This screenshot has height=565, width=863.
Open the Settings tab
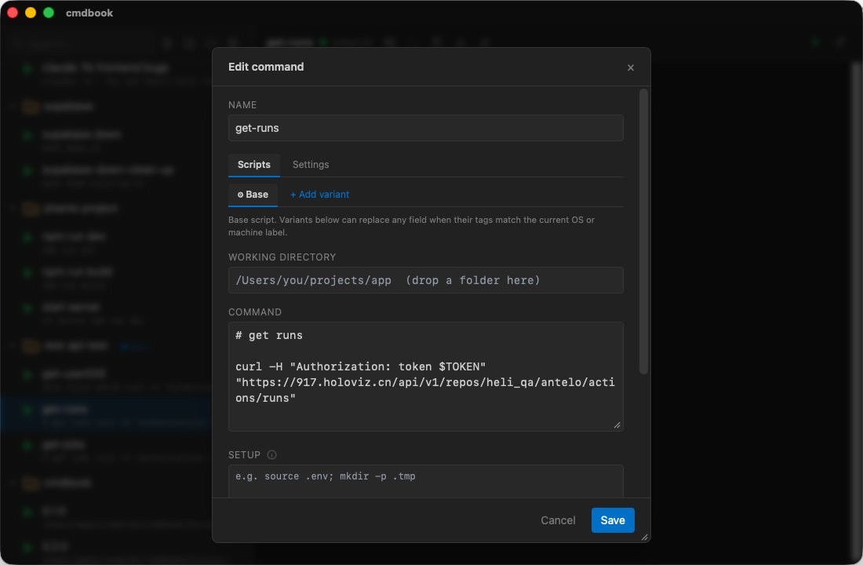(x=311, y=165)
